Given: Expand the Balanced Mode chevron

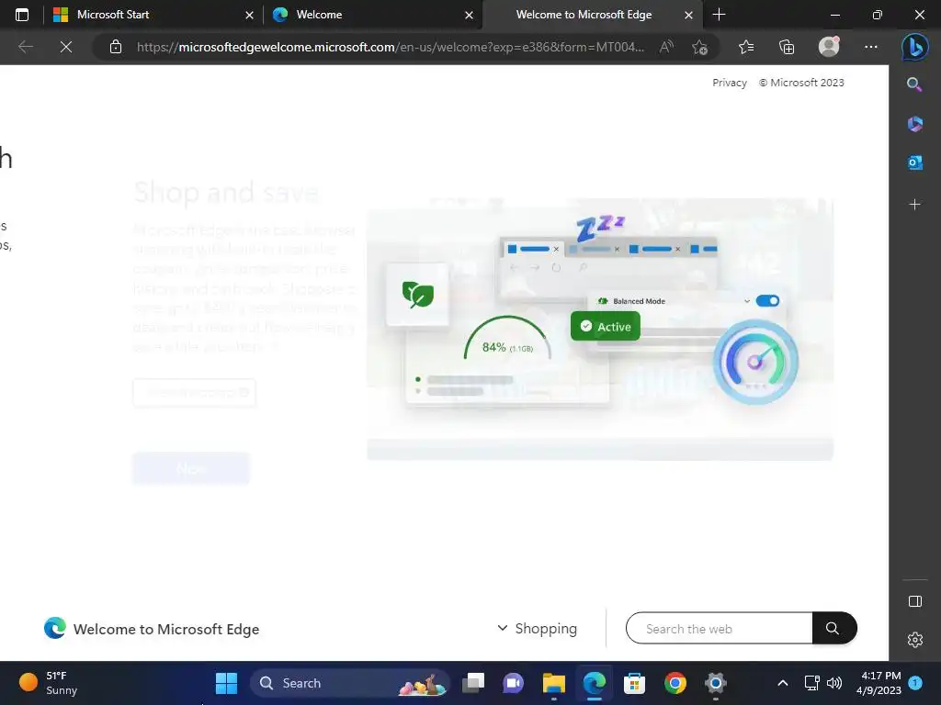Looking at the screenshot, I should [746, 301].
